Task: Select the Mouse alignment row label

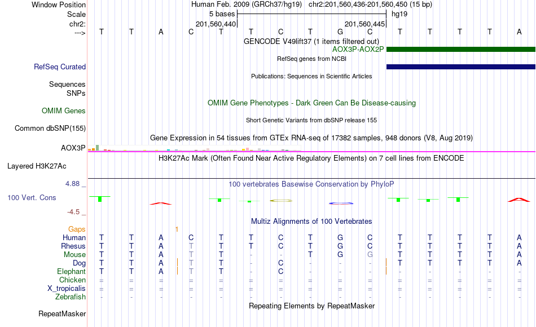Action: coord(74,255)
